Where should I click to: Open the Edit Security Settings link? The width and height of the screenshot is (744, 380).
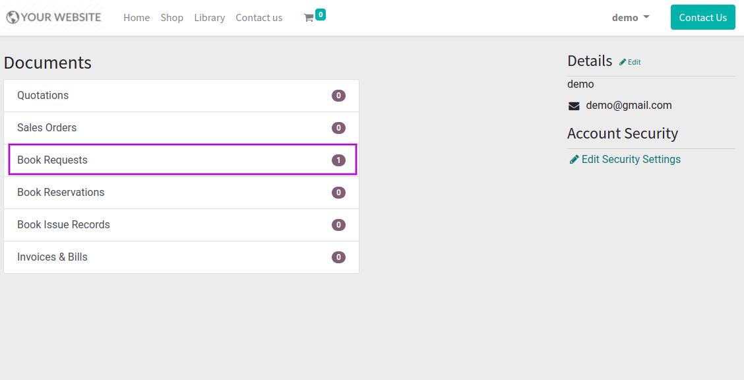point(631,160)
